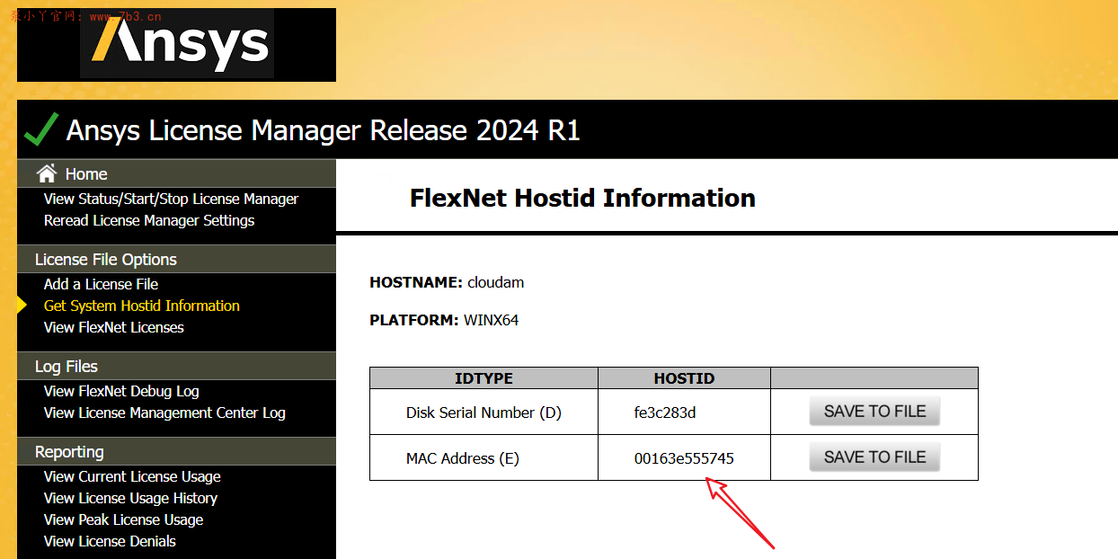1118x559 pixels.
Task: Click the License File Options header
Action: coord(106,260)
